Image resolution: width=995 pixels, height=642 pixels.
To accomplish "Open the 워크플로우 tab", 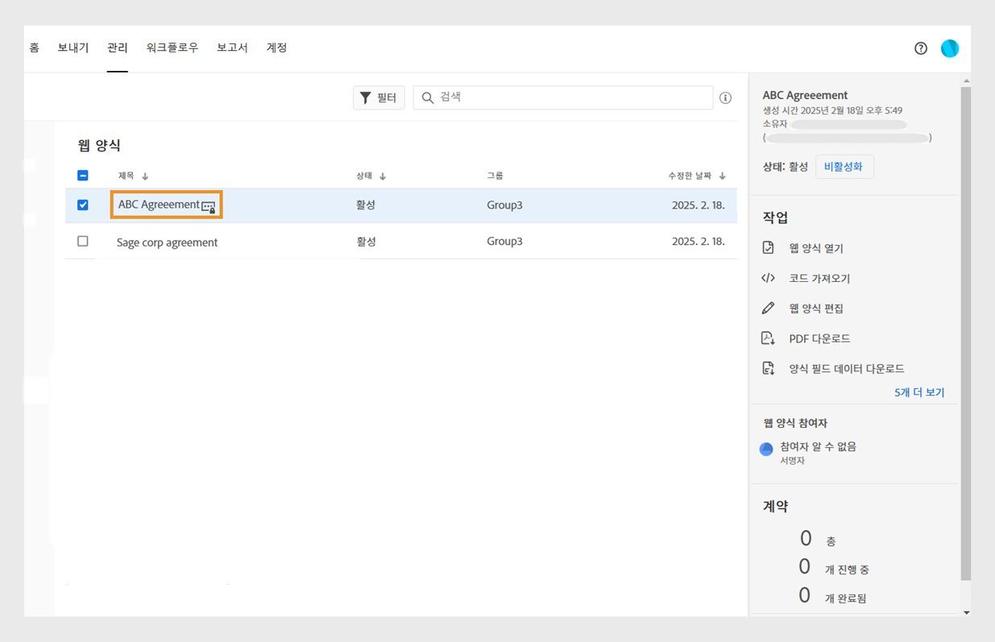I will click(x=172, y=48).
